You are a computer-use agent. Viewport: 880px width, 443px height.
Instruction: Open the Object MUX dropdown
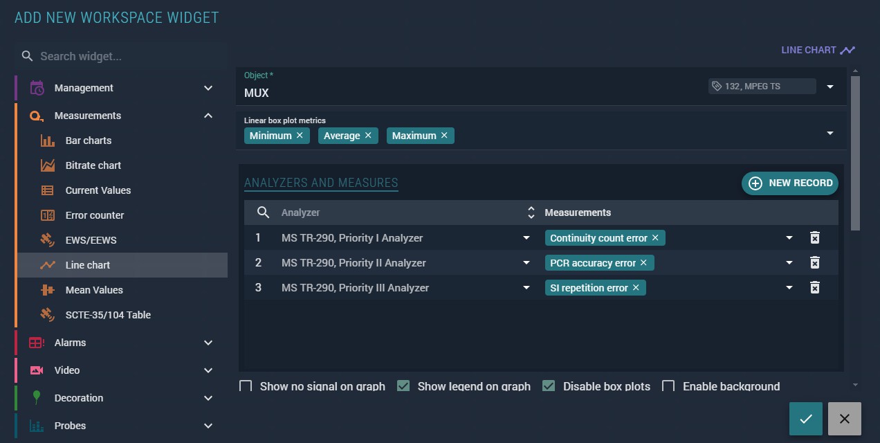pos(830,87)
